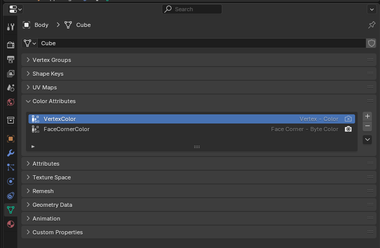
Task: Remove the selected color attribute with minus
Action: tap(367, 126)
